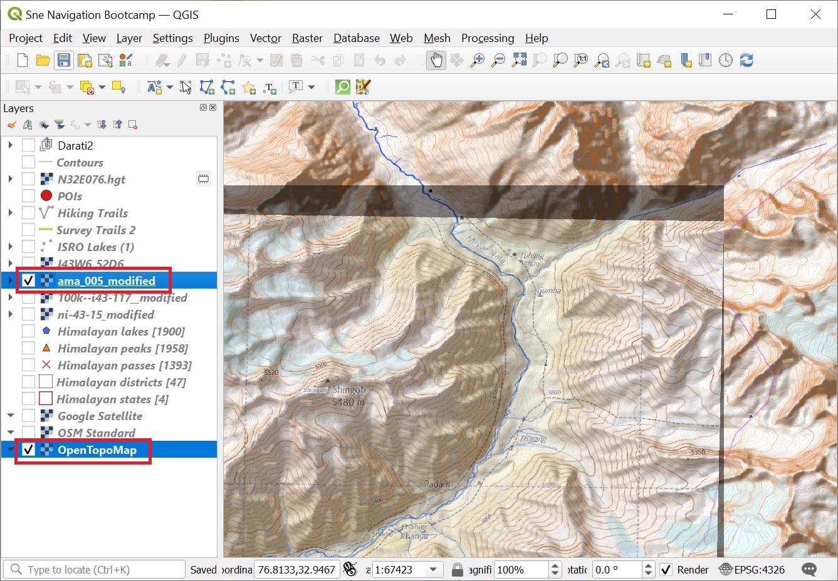Select the Zoom Out magnifier tool
This screenshot has width=838, height=581.
point(498,60)
